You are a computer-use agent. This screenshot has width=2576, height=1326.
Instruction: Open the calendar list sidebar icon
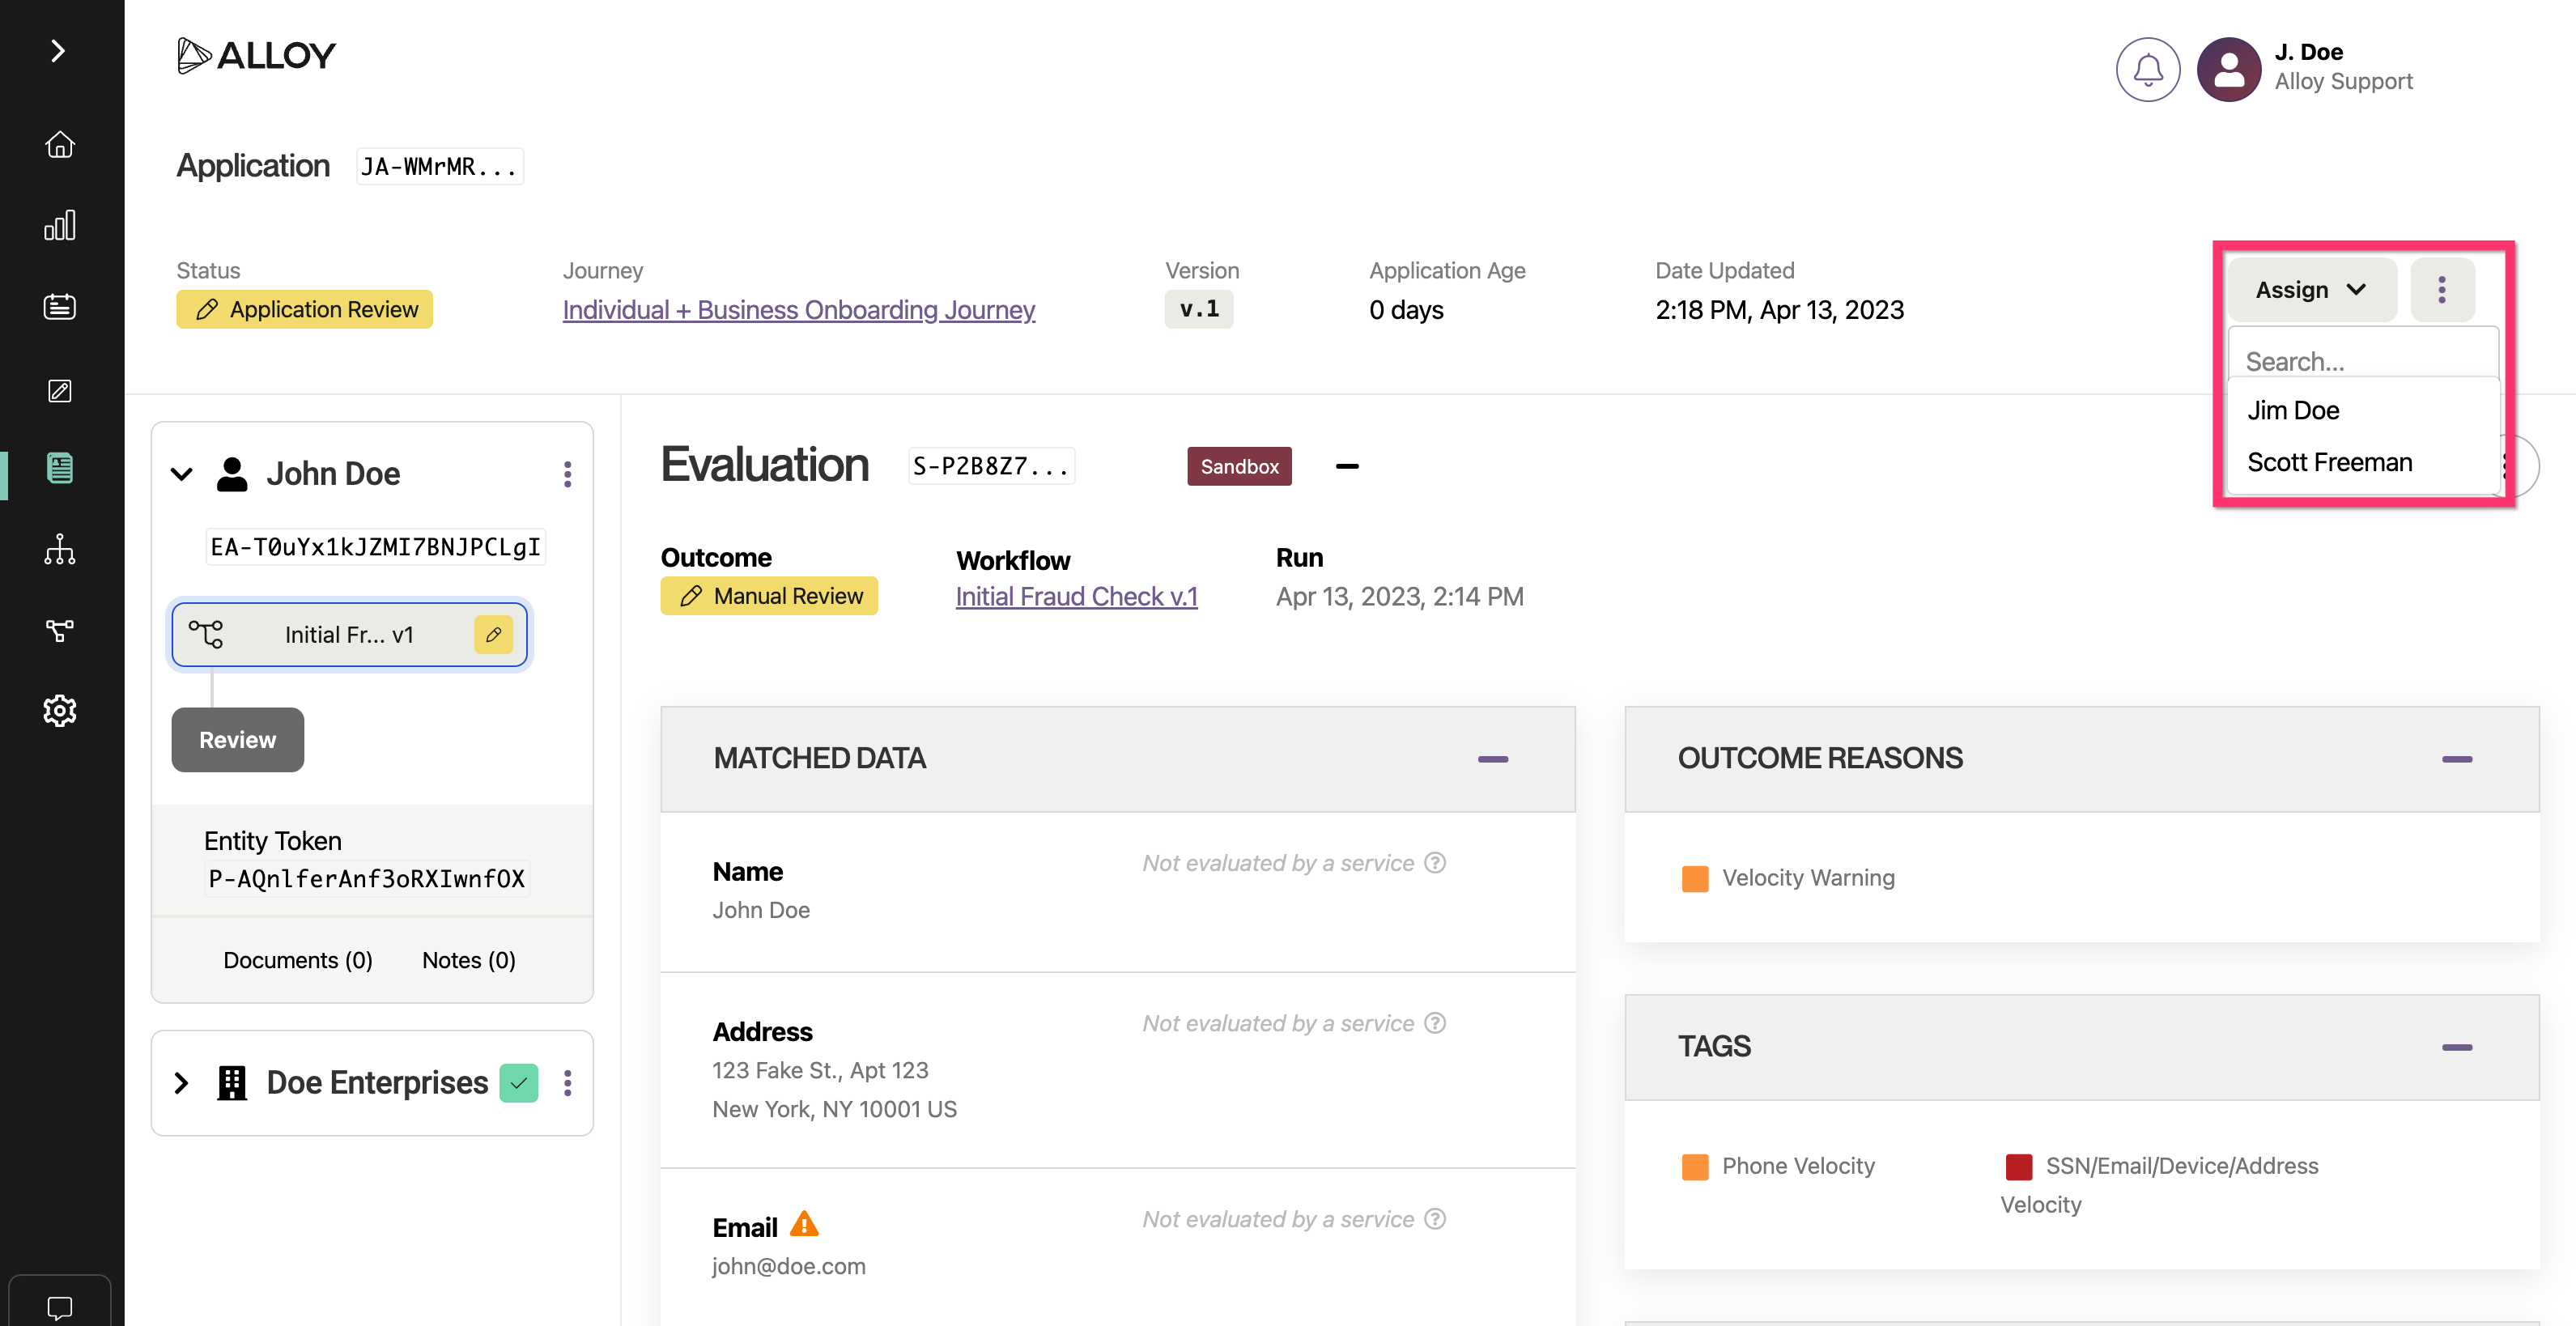[x=60, y=307]
